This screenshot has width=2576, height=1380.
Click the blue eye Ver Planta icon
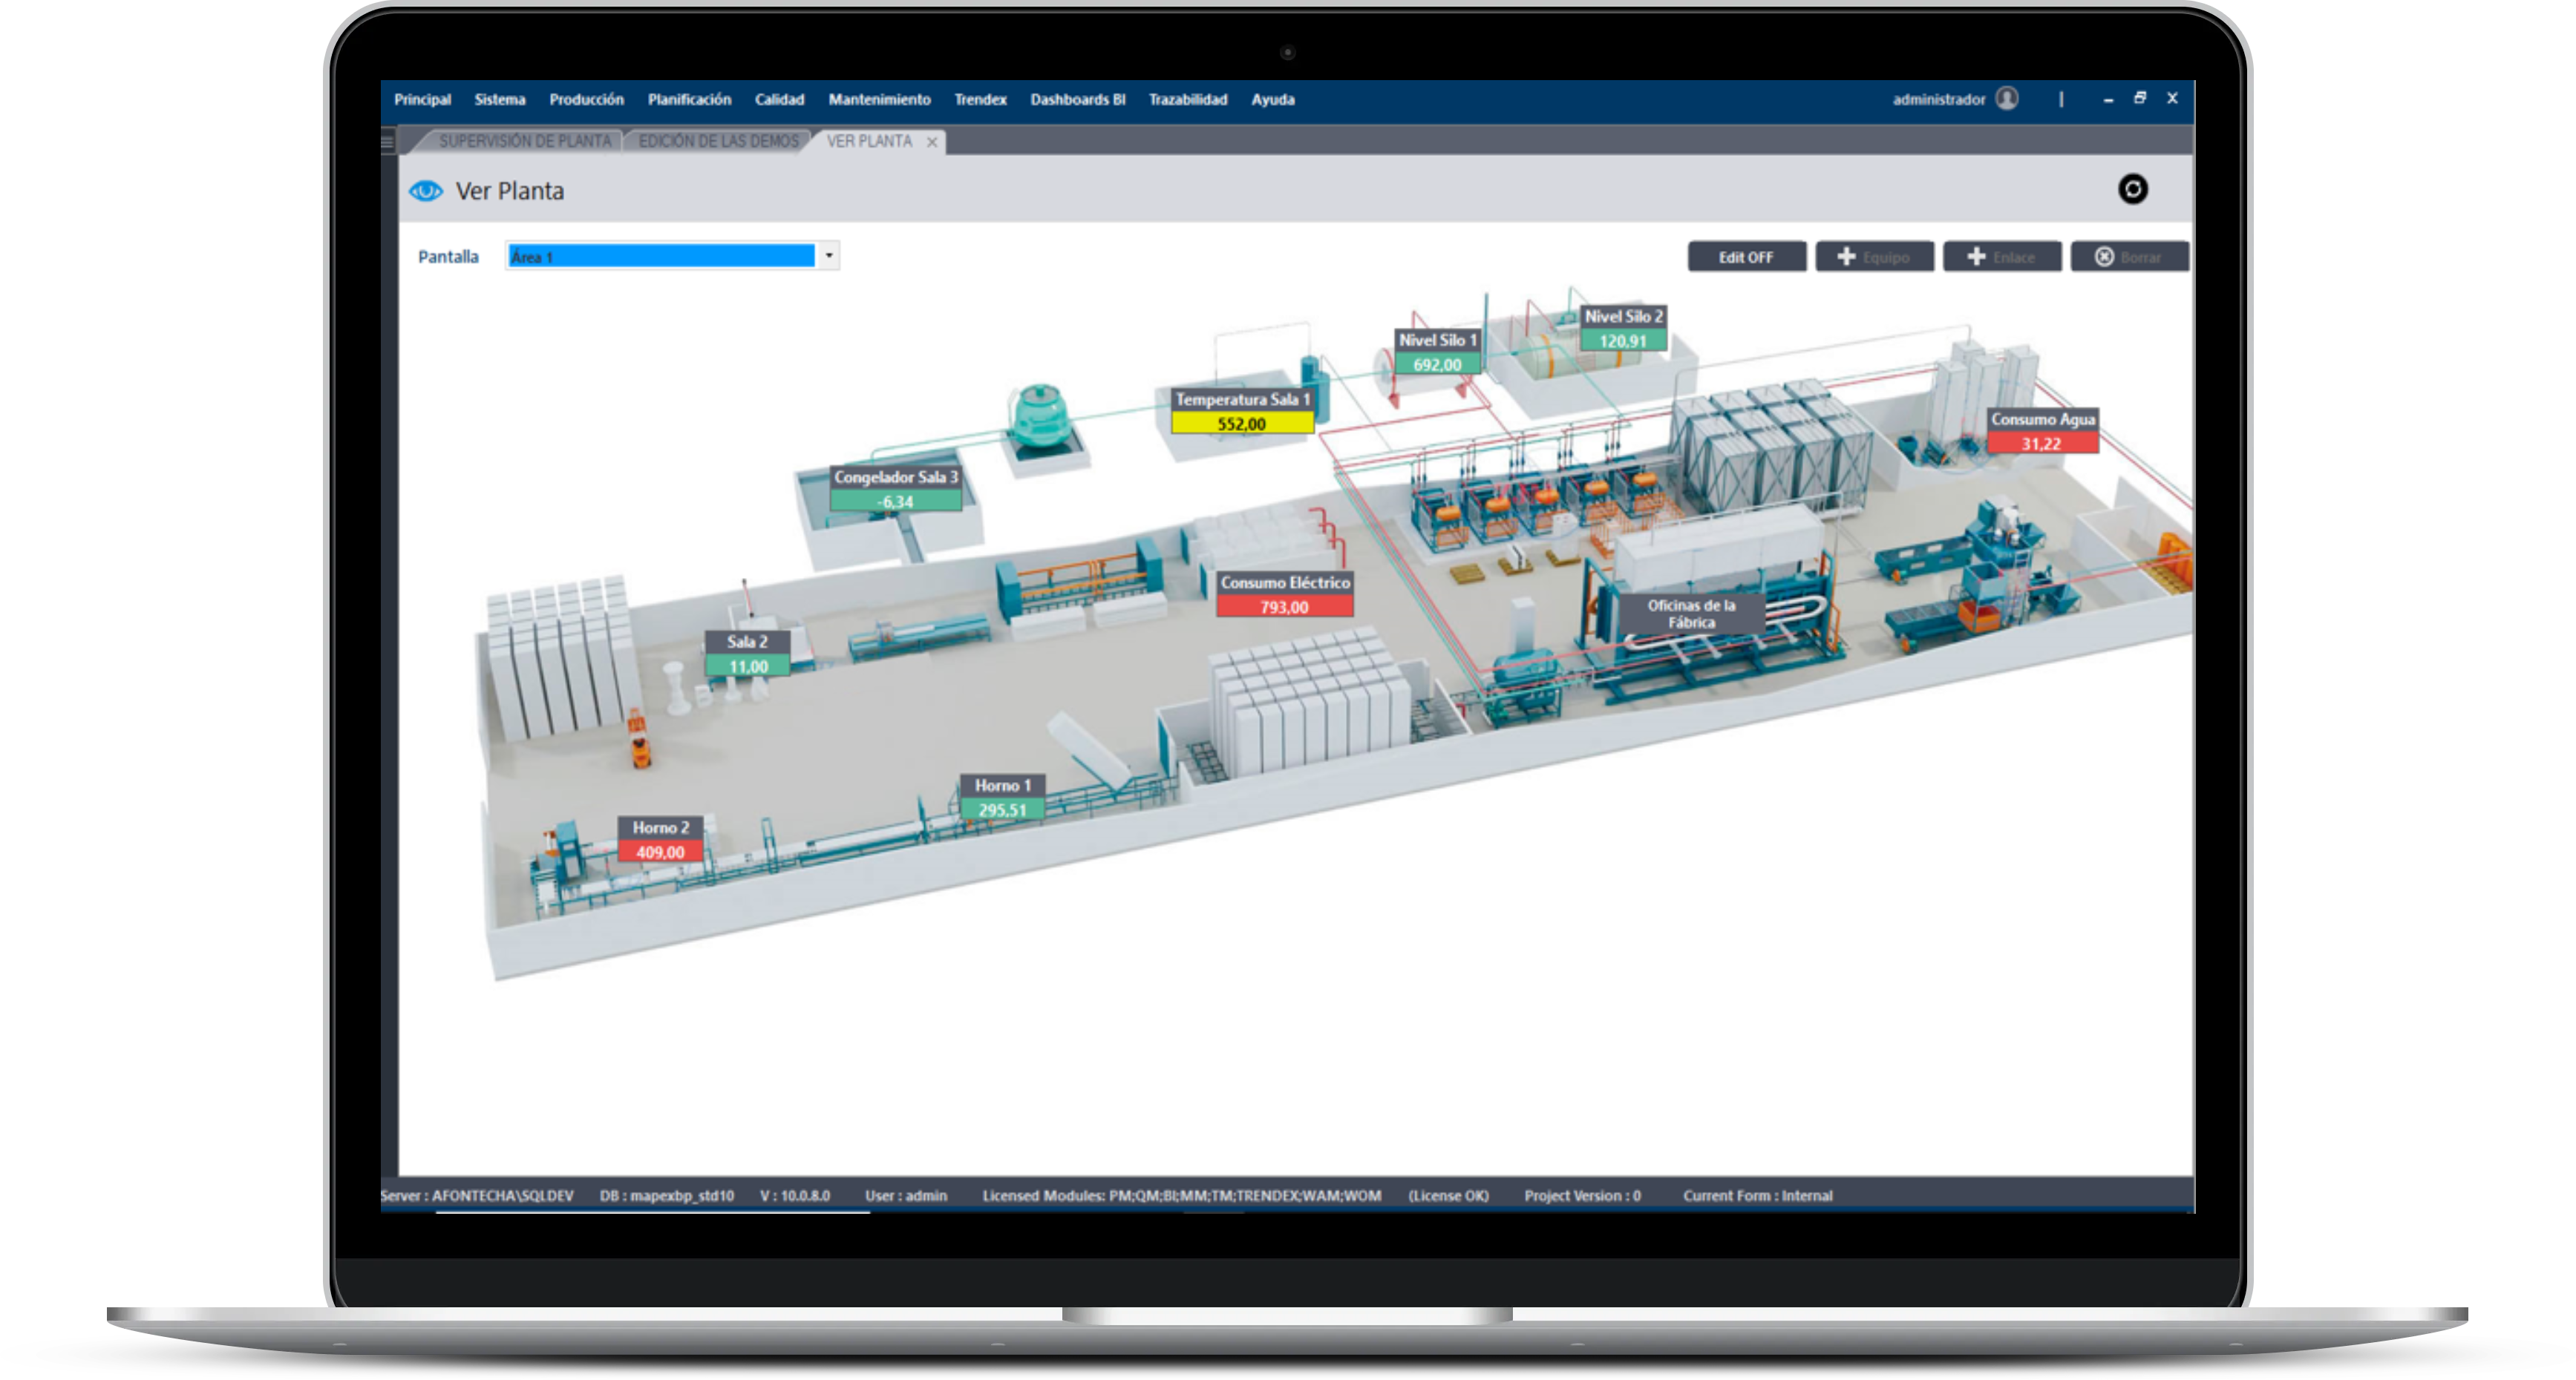point(426,191)
